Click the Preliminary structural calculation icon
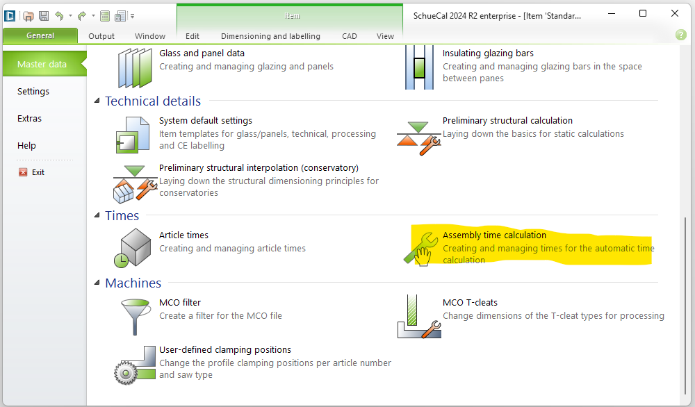Screen dimensions: 695x407 [419, 136]
